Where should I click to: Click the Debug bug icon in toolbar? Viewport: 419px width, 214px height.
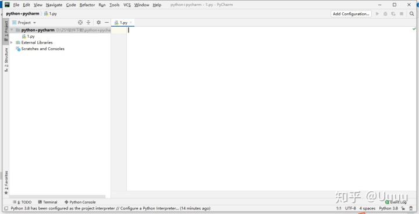[385, 13]
